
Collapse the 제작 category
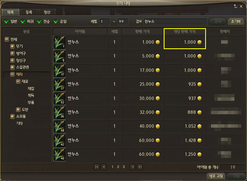click(12, 74)
